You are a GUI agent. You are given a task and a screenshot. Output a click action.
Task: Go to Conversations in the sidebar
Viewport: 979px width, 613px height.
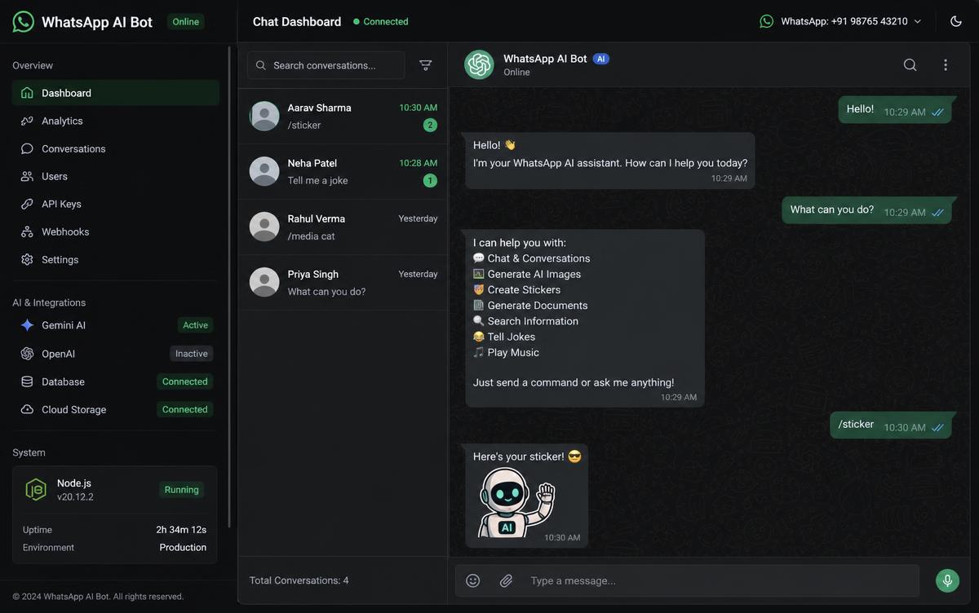pos(116,148)
